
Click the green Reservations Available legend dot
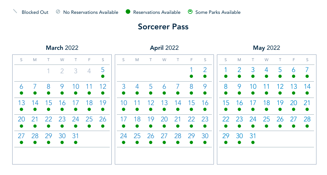pyautogui.click(x=128, y=12)
